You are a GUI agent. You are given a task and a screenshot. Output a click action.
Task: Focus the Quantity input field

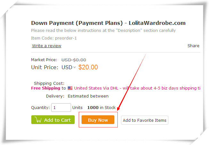tap(61, 107)
